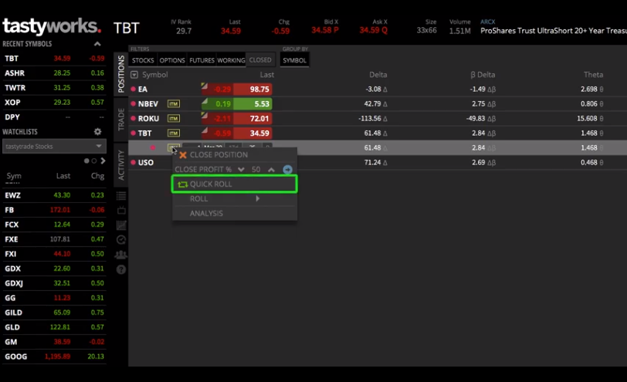Click the 50 profit percent value field
627x382 pixels.
click(256, 170)
